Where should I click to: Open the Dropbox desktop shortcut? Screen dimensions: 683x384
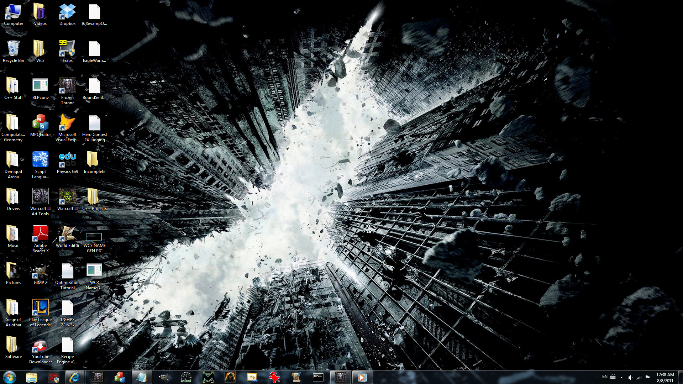click(x=67, y=15)
